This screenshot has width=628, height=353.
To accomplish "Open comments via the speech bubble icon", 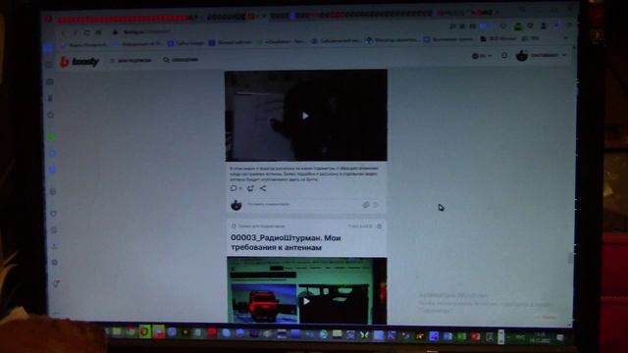I will 234,188.
